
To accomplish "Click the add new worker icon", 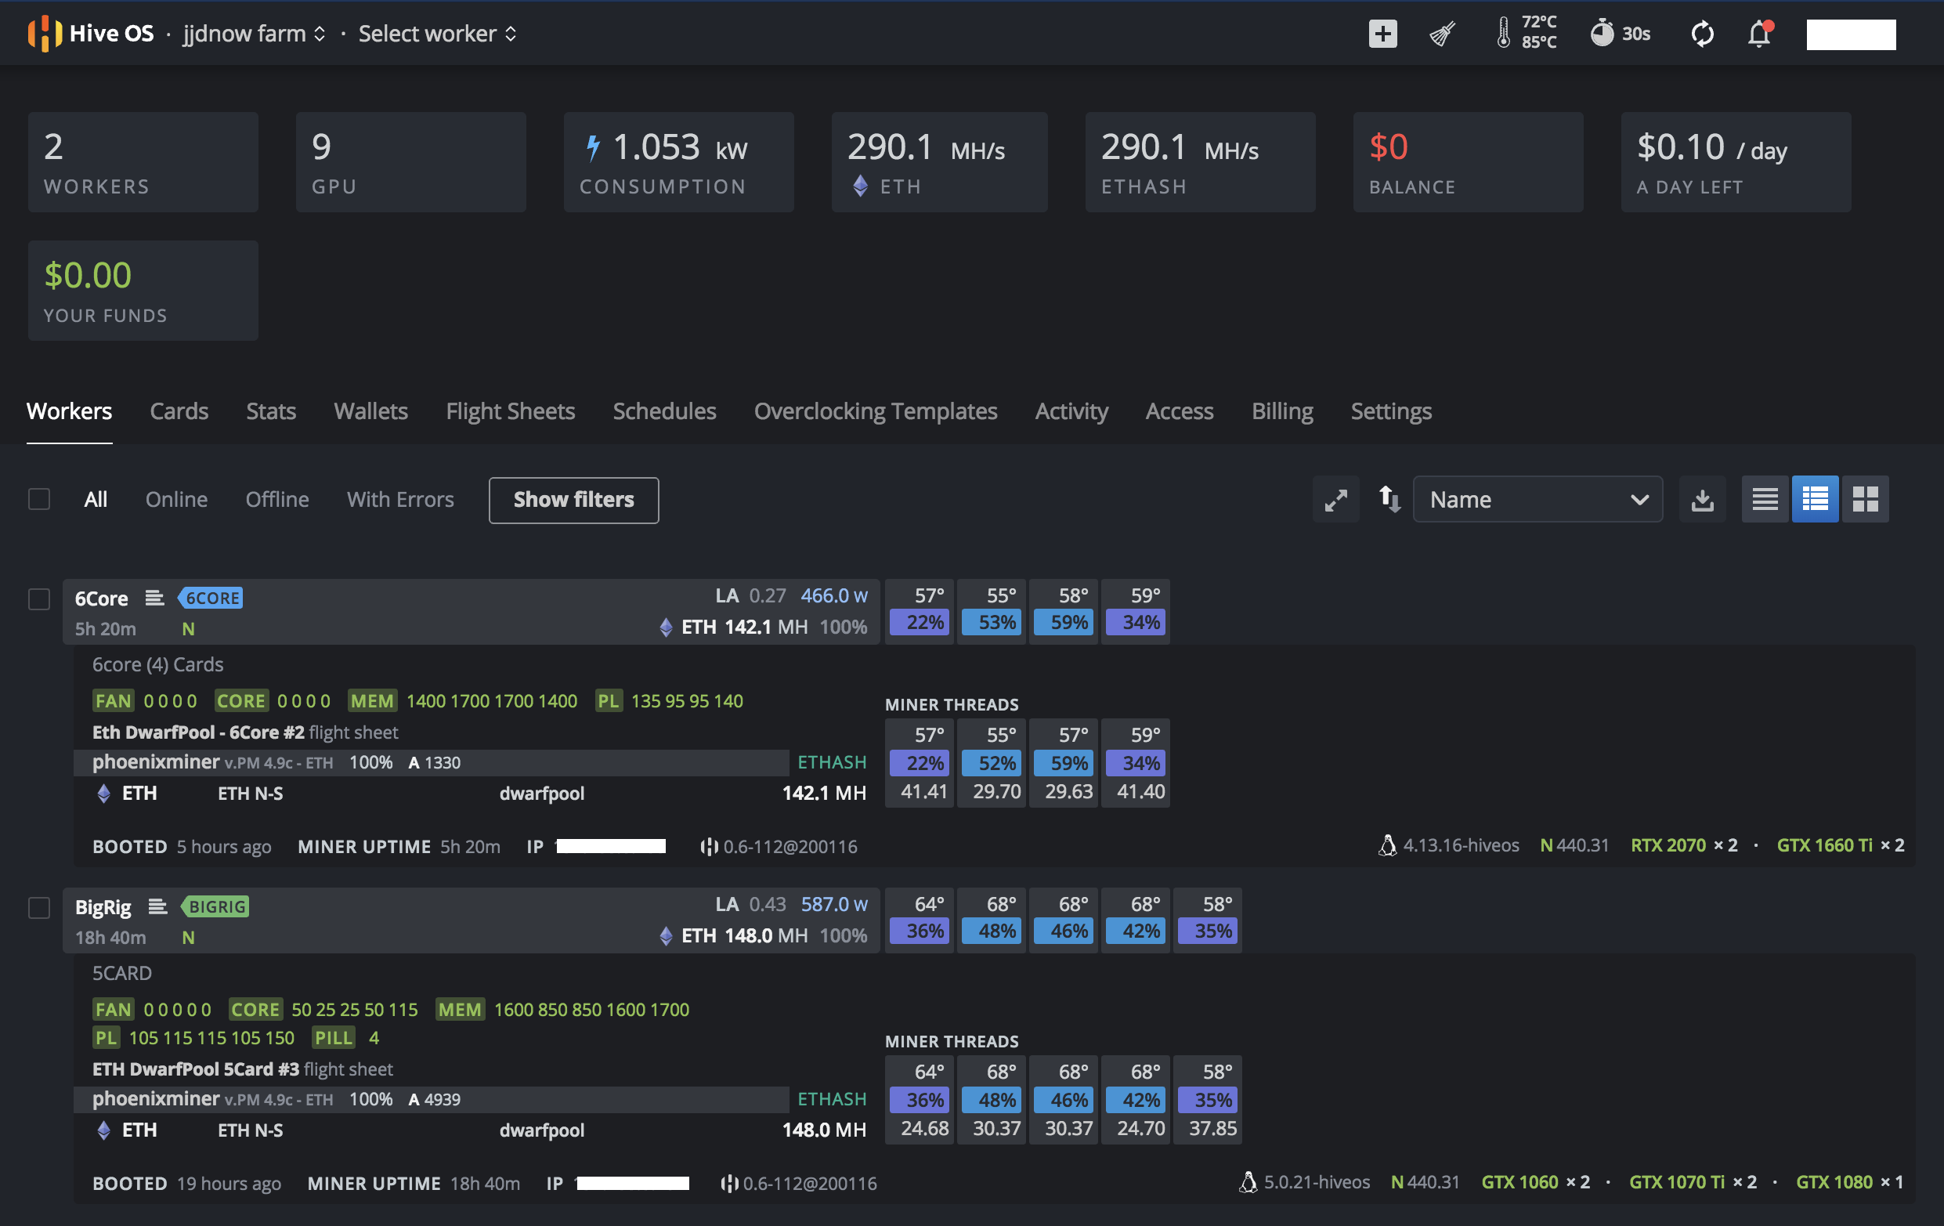I will pos(1381,32).
